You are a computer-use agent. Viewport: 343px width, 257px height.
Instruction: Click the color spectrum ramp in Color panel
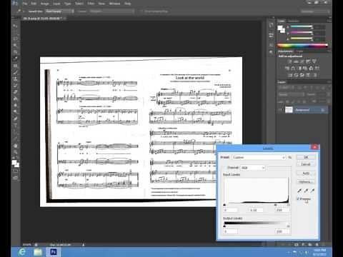302,46
